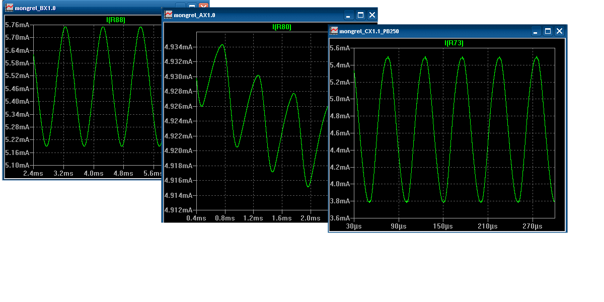Viewport: 604px width, 302px height.
Task: Click the 2.4ms time label in mongrel_BX1.0
Action: click(34, 173)
